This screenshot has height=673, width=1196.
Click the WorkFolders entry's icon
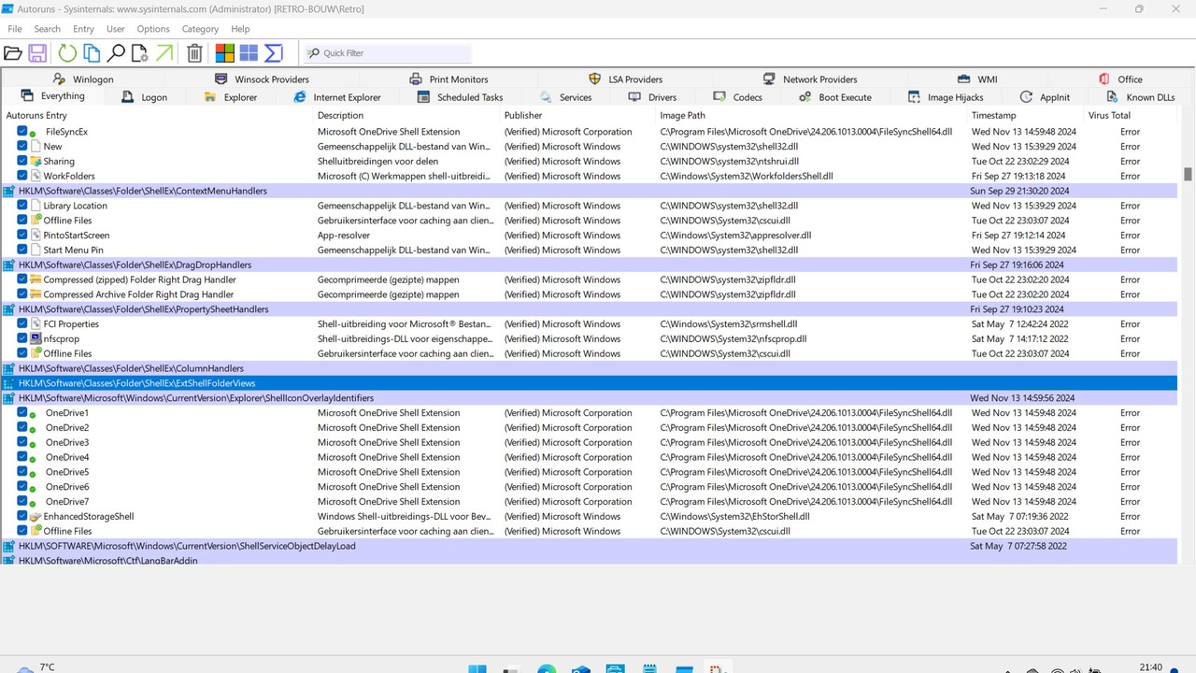(x=36, y=176)
